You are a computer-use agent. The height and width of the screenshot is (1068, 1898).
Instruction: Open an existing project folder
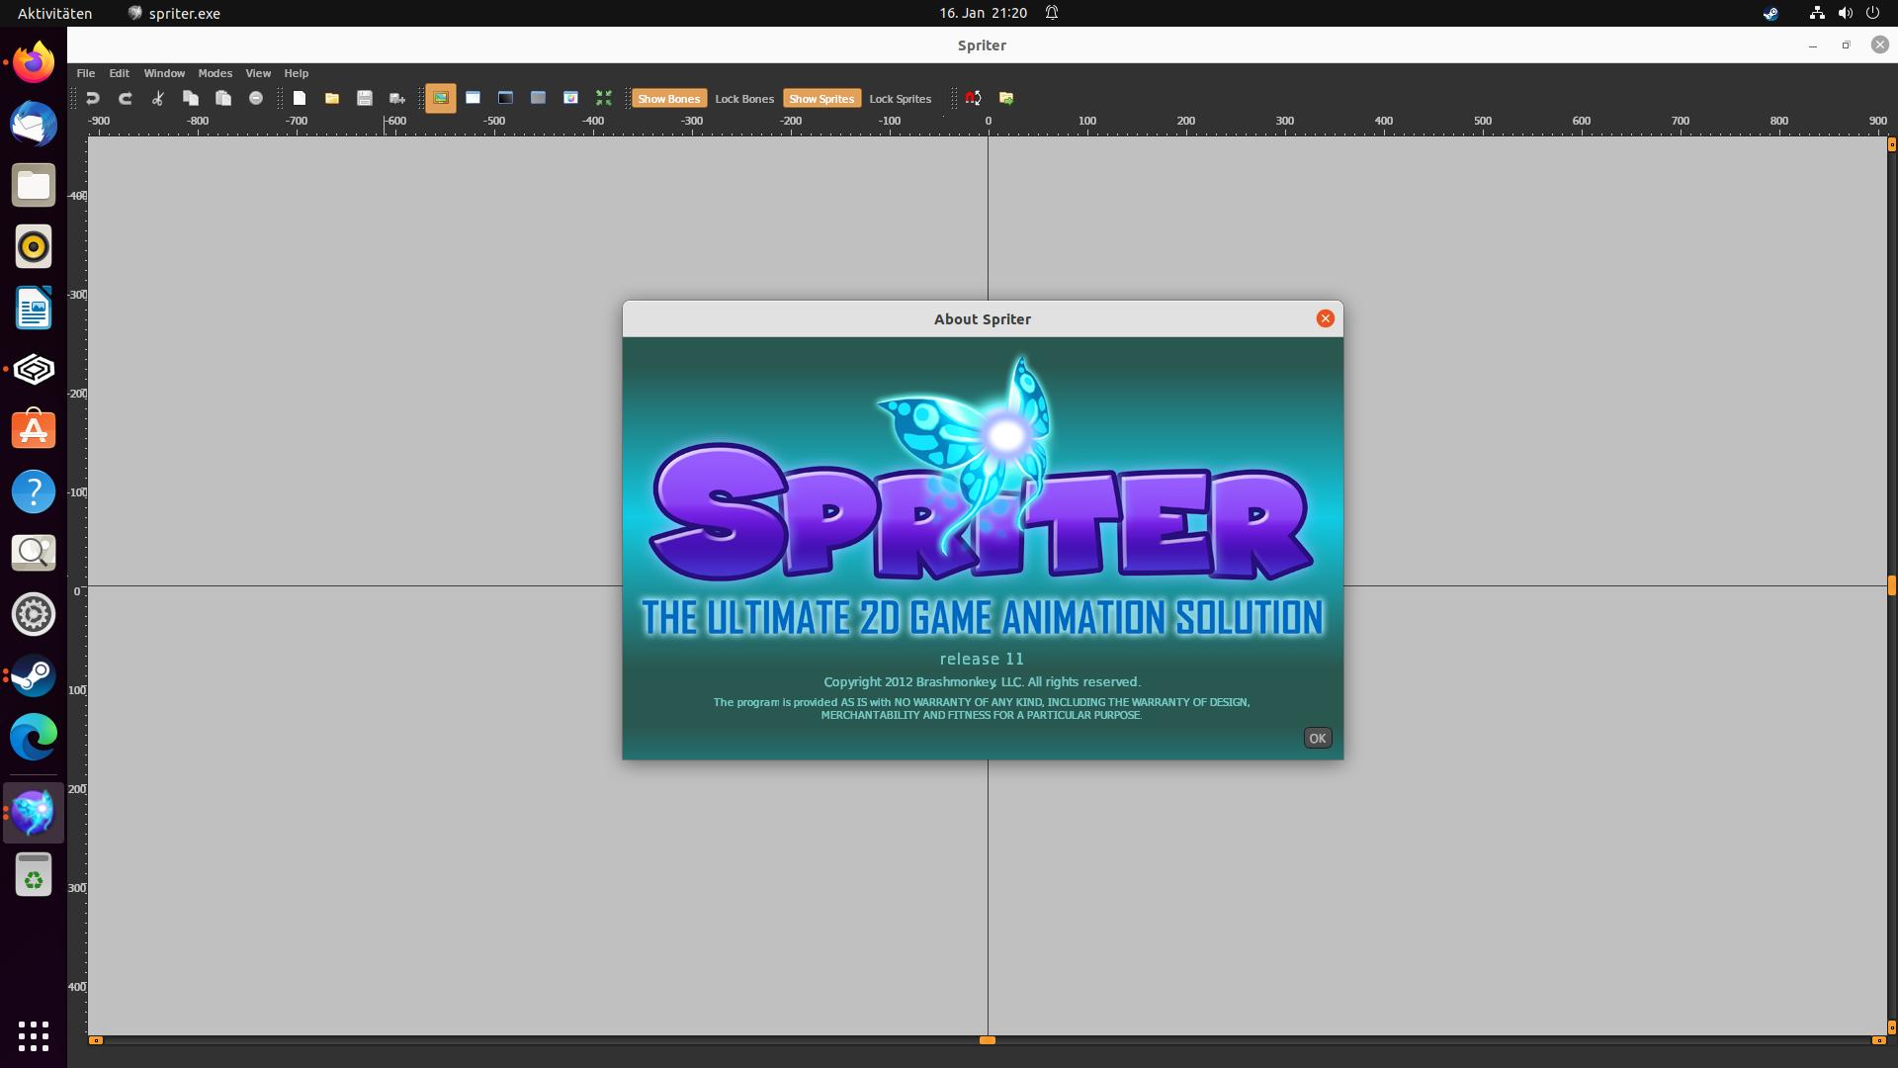click(332, 98)
